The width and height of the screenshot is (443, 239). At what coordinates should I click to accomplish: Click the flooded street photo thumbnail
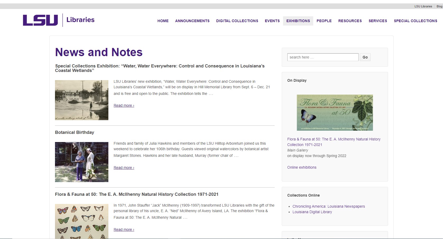(82, 100)
